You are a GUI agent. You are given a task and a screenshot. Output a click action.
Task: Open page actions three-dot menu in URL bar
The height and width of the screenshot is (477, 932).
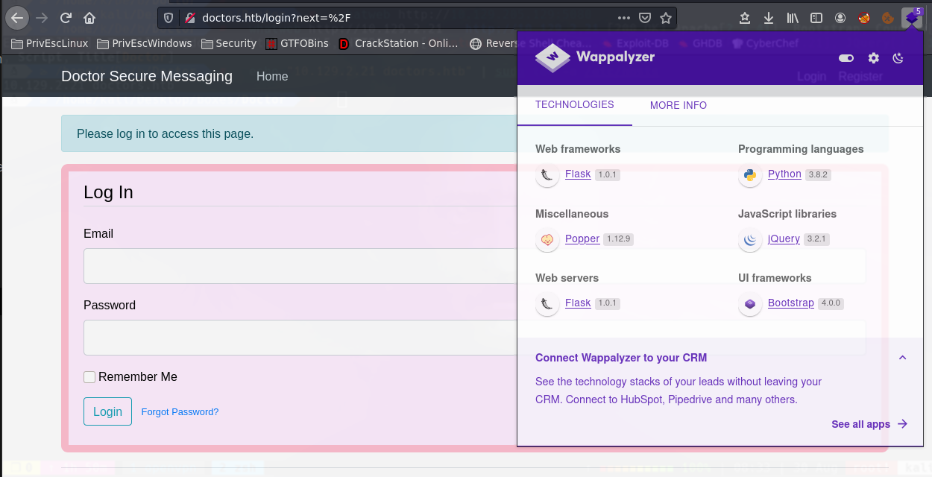coord(624,18)
